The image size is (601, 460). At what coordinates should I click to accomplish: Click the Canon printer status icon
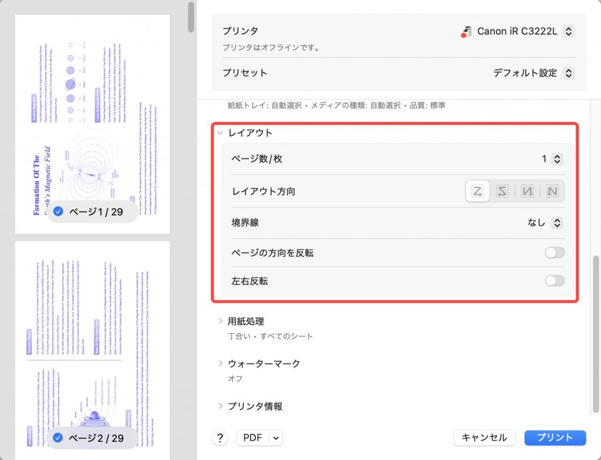tap(466, 32)
